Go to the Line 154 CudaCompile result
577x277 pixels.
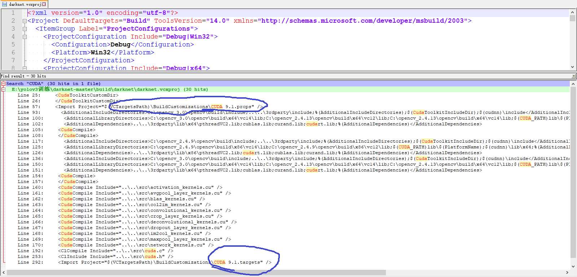(56, 176)
